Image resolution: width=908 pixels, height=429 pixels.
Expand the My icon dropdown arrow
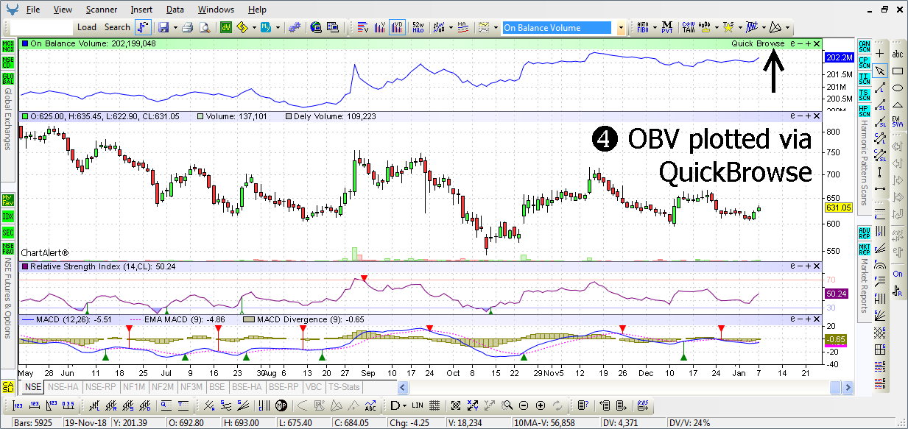[278, 28]
